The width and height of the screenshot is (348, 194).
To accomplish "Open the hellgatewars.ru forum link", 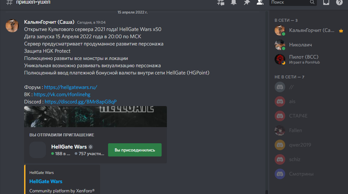I will 71,87.
